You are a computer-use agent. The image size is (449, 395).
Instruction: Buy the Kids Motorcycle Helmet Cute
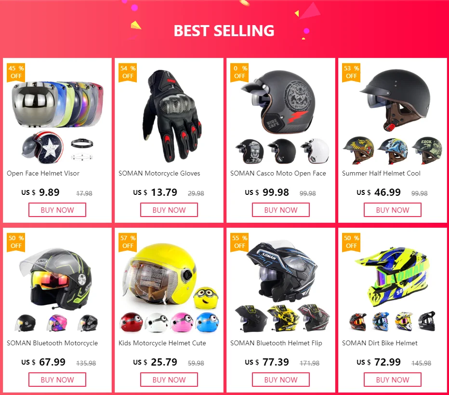coord(169,380)
